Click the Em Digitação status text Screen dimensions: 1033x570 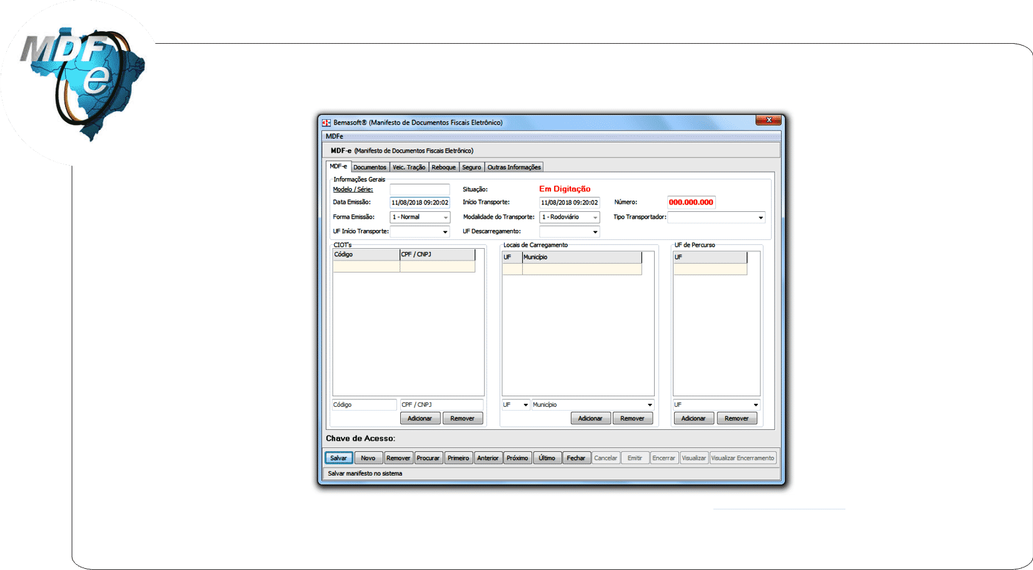pos(565,189)
